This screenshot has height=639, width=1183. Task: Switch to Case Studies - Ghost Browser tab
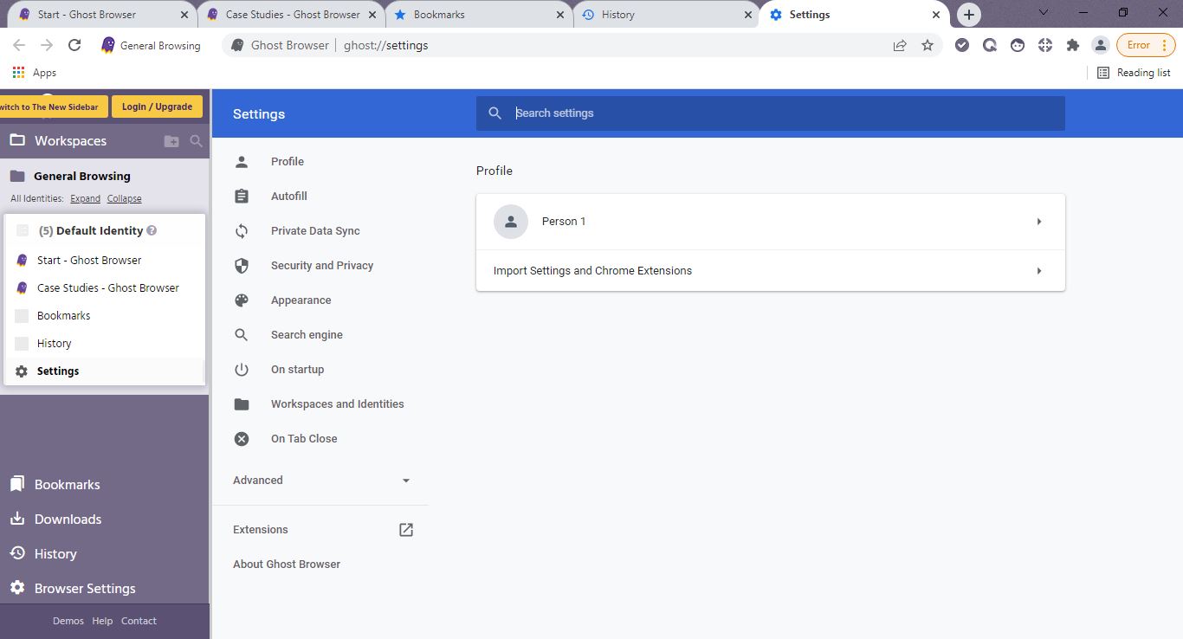(291, 15)
